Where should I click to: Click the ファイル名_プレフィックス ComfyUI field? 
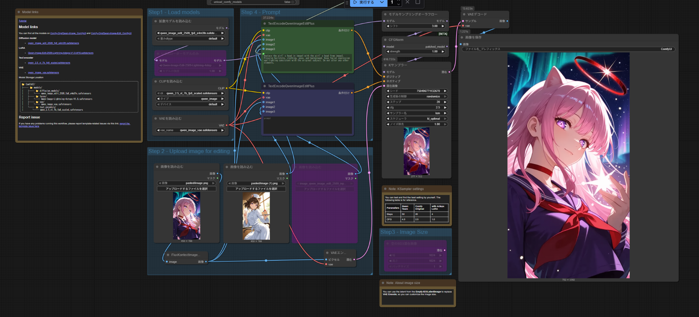coord(568,49)
